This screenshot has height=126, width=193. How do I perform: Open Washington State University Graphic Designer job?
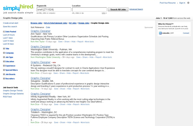[41, 47]
